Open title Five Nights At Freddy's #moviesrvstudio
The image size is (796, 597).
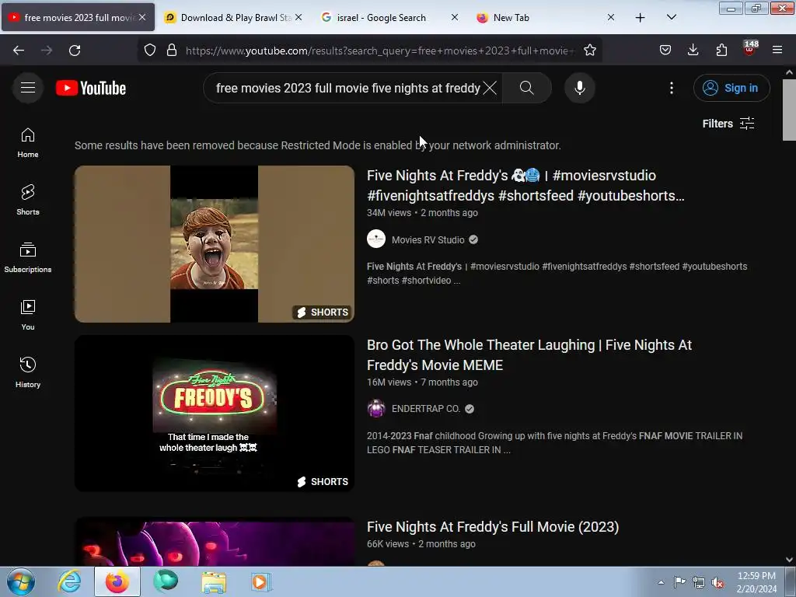[525, 185]
